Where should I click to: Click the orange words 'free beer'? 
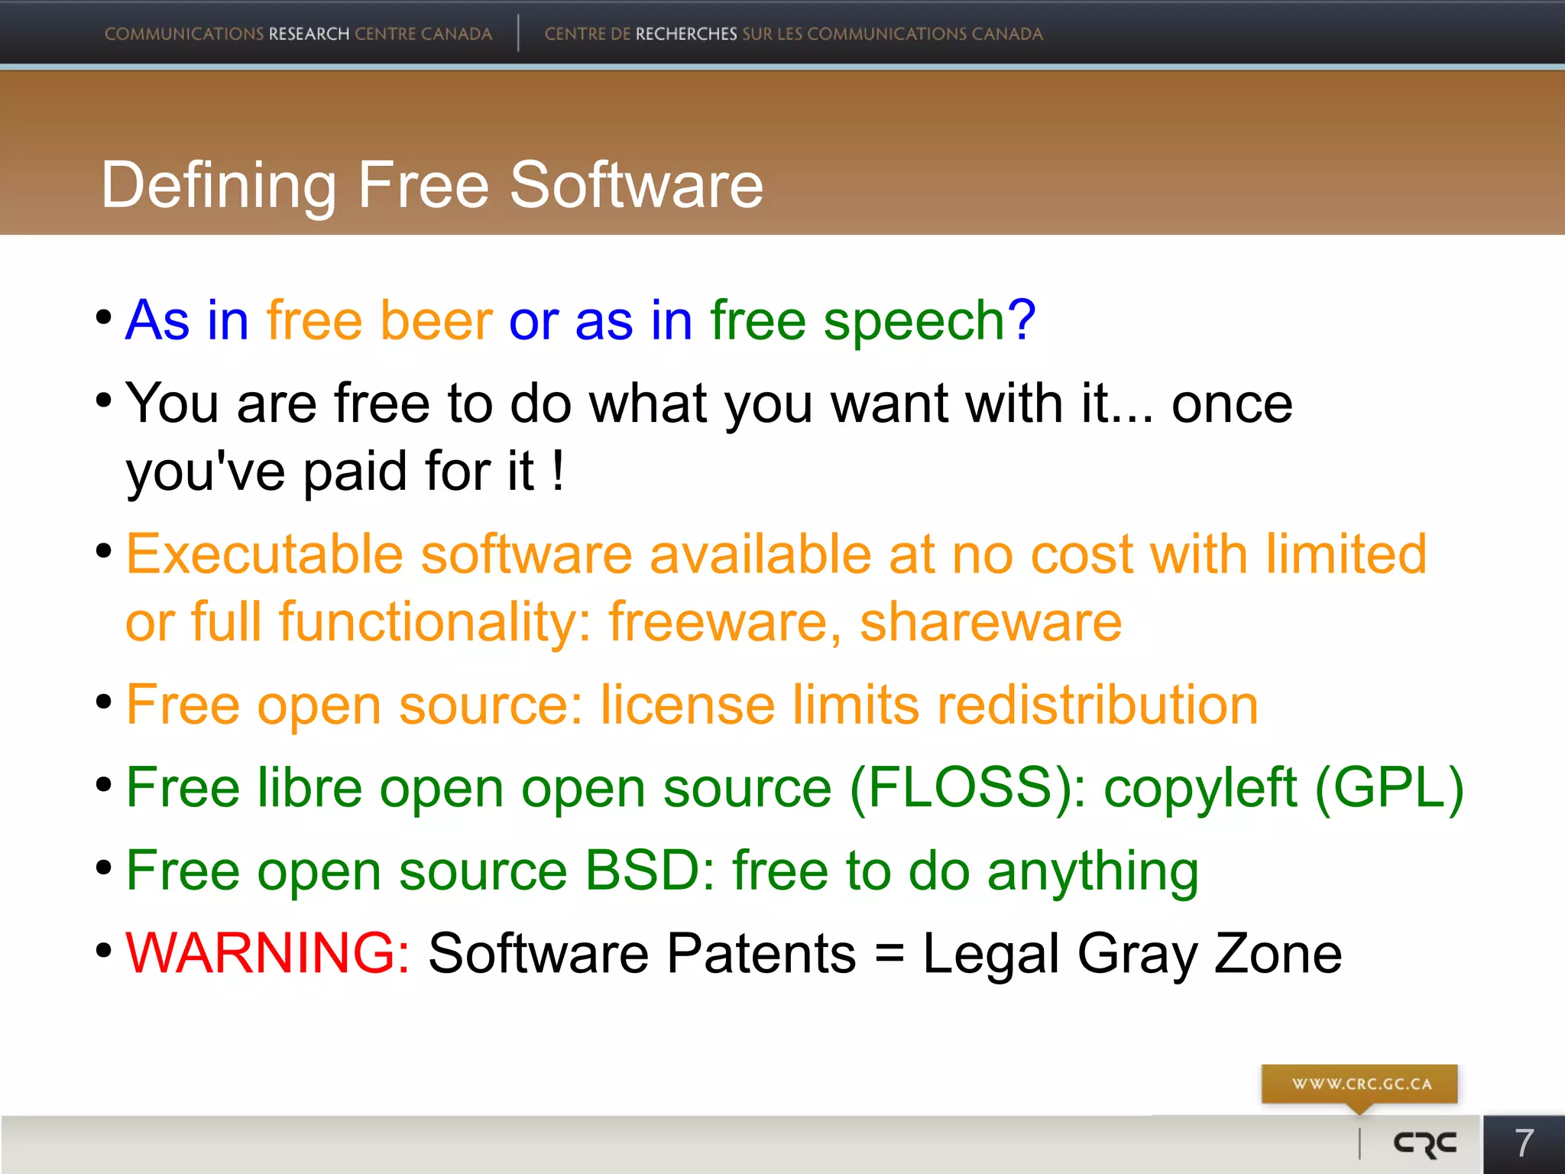click(379, 320)
